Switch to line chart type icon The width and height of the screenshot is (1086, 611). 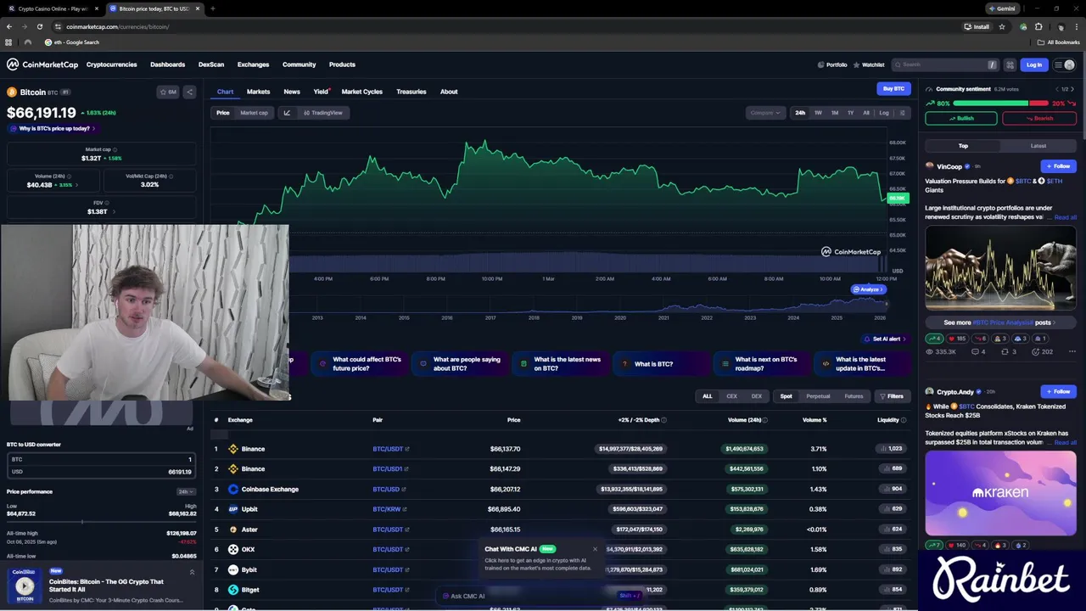tap(287, 113)
